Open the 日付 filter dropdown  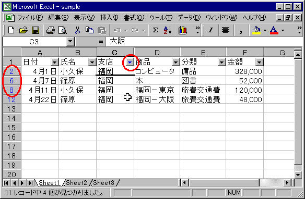(54, 63)
